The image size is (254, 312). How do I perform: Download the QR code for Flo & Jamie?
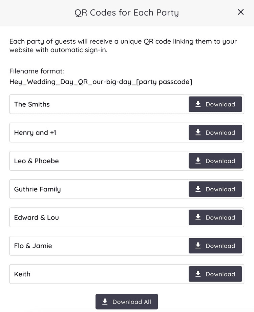click(x=215, y=246)
